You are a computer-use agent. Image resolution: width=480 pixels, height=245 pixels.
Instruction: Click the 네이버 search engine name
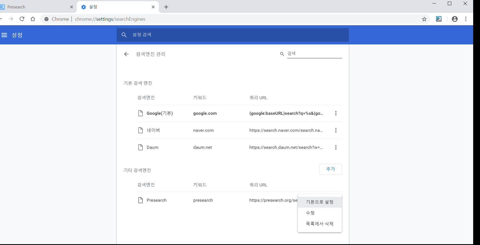(153, 130)
